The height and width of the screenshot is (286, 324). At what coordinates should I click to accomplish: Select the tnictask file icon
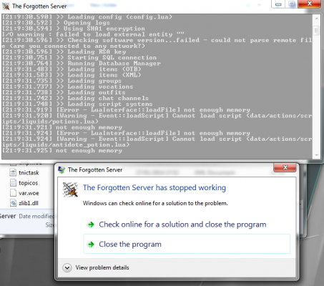click(x=13, y=172)
